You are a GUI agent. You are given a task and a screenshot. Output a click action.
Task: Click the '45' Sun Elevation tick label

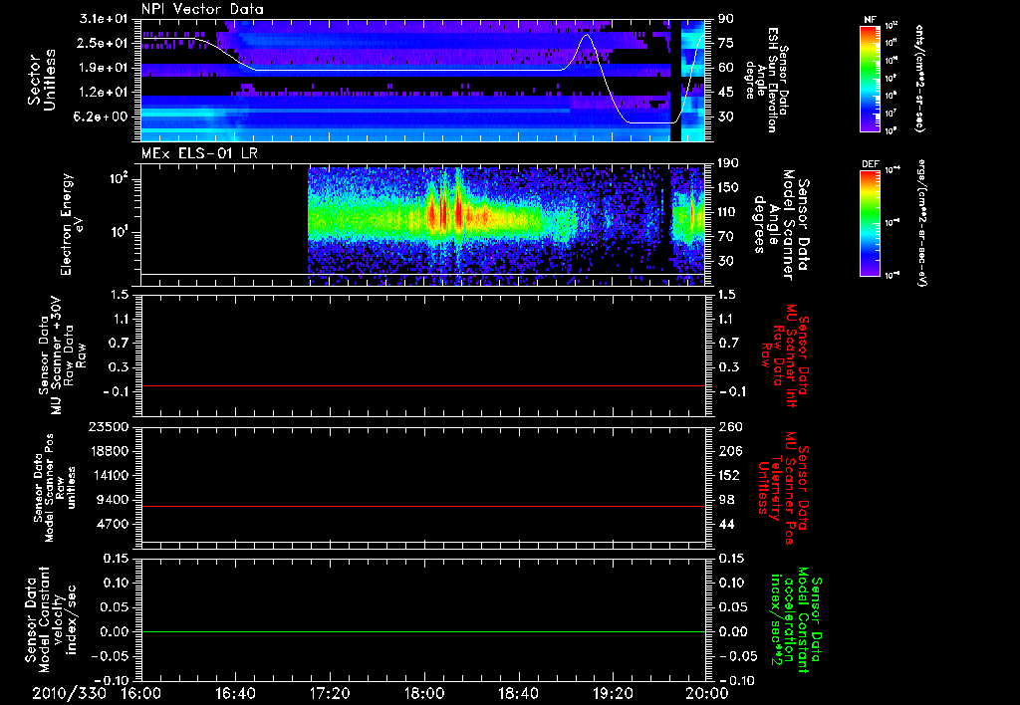coord(725,92)
